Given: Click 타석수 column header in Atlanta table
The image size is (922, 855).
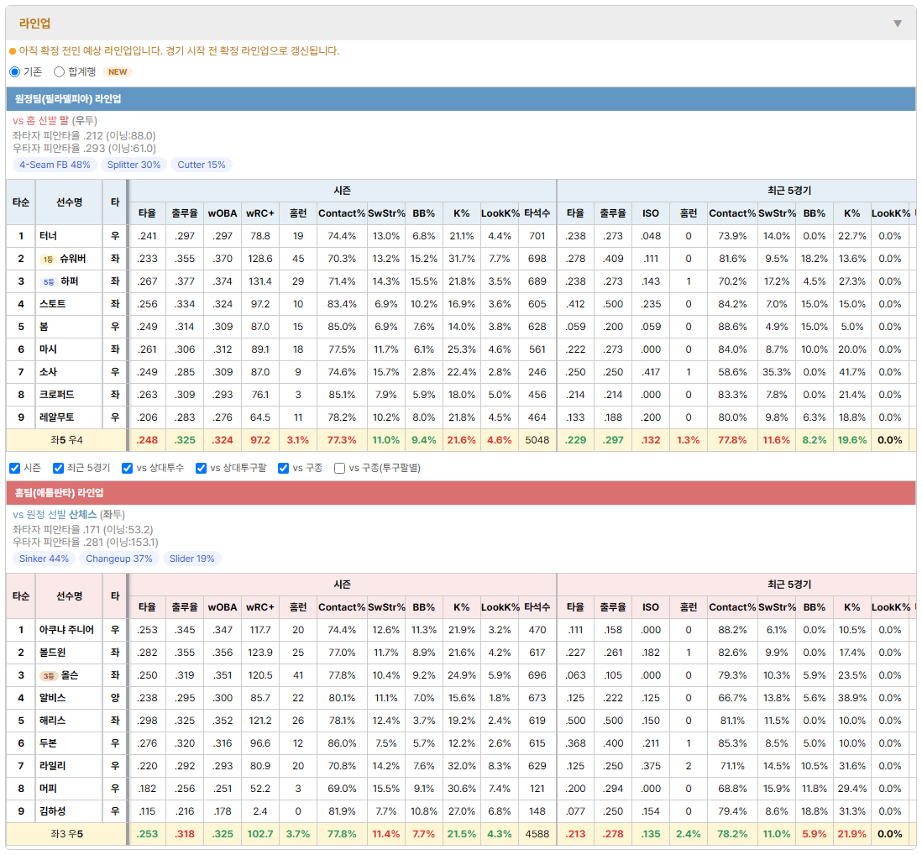Looking at the screenshot, I should click(x=537, y=607).
